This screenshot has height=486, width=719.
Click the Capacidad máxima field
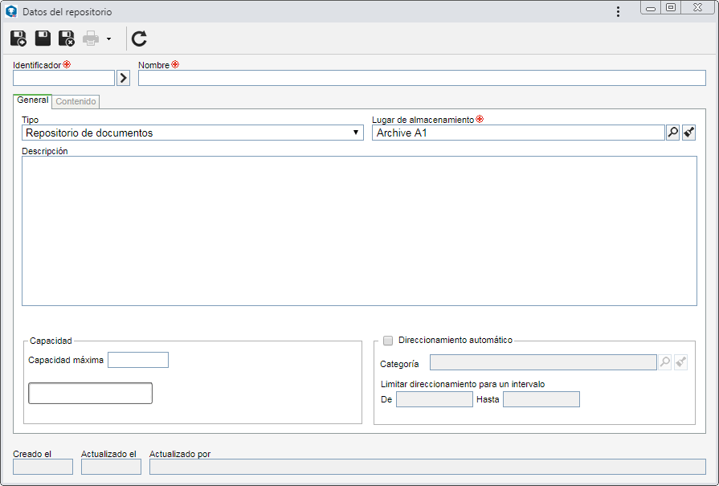138,360
